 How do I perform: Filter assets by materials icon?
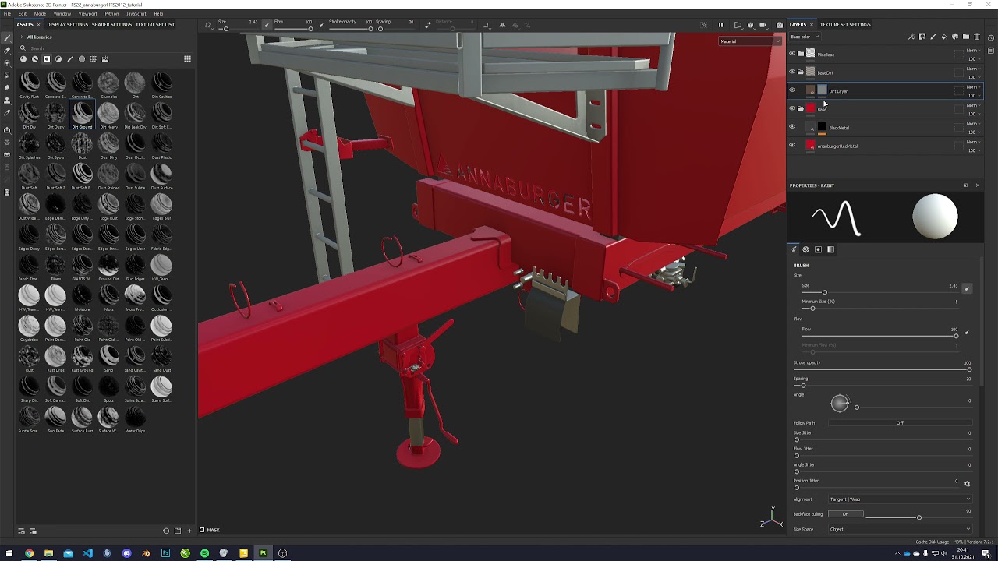tap(23, 59)
